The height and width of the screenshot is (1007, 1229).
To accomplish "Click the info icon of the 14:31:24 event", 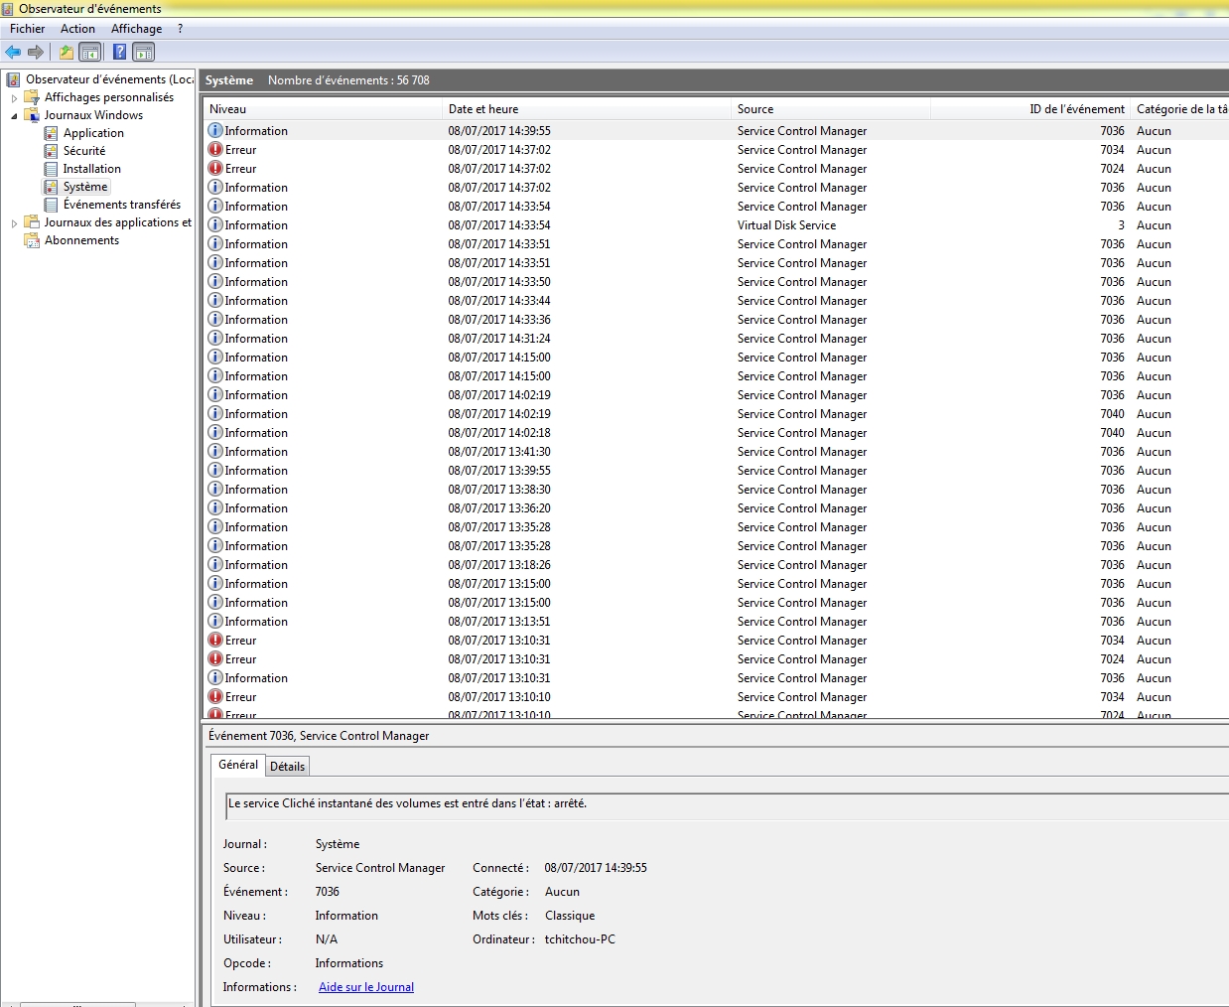I will [215, 338].
